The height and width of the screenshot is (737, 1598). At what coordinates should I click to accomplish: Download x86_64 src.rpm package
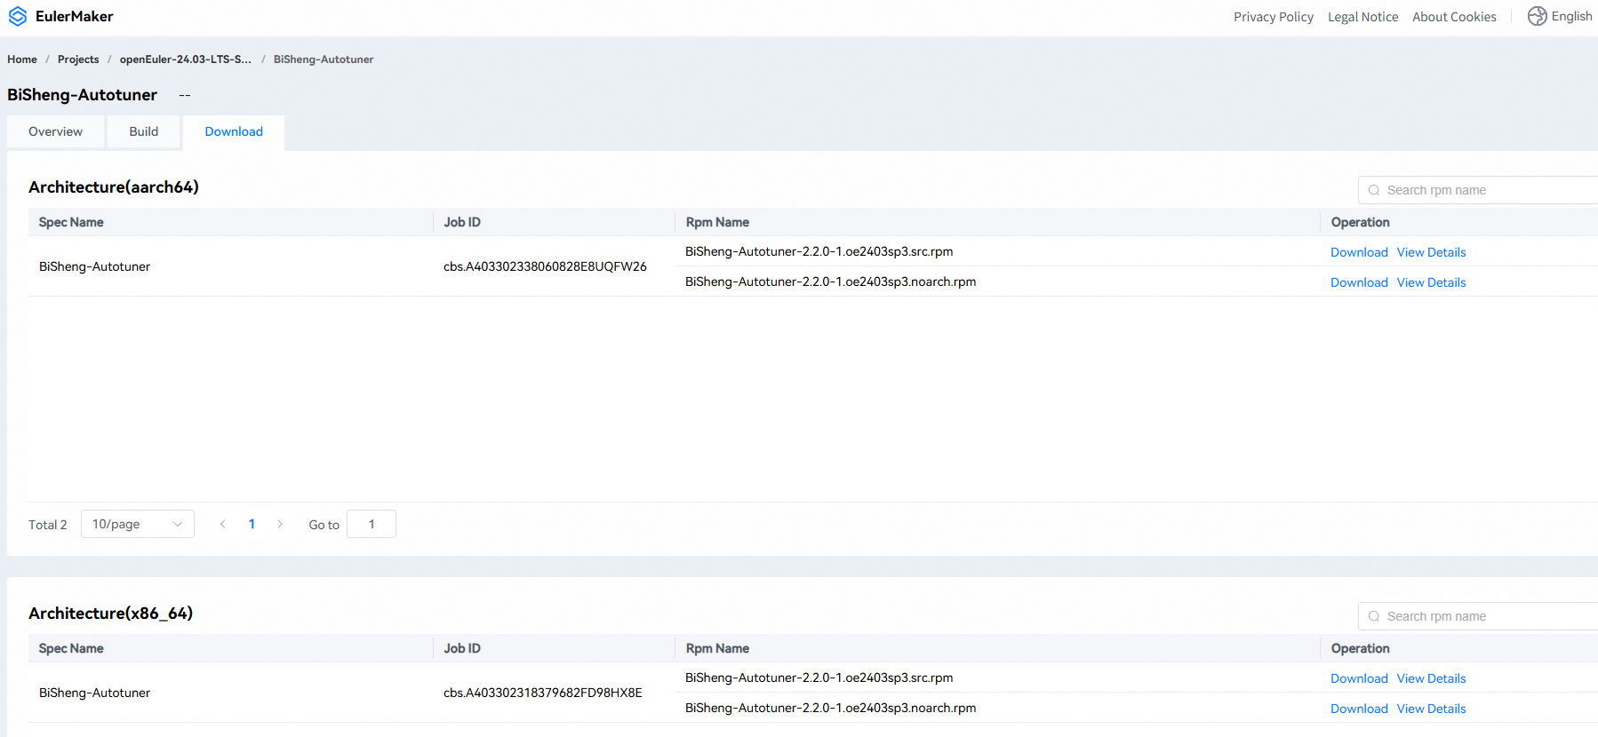1359,678
